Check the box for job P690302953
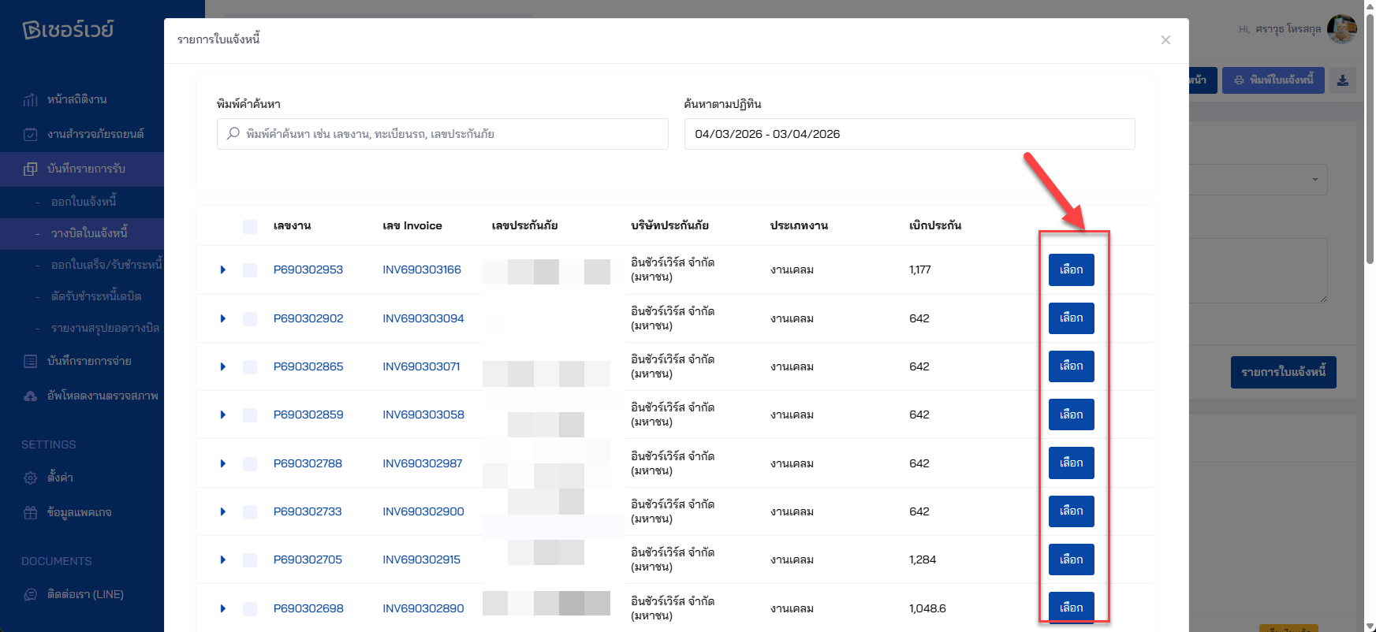Viewport: 1376px width, 632px height. coord(250,270)
